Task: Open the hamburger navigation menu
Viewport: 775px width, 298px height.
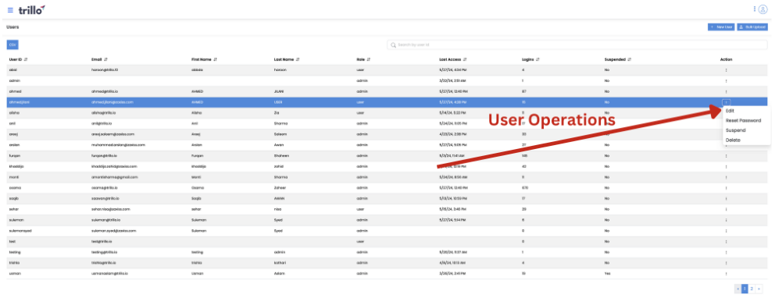Action: click(x=10, y=10)
